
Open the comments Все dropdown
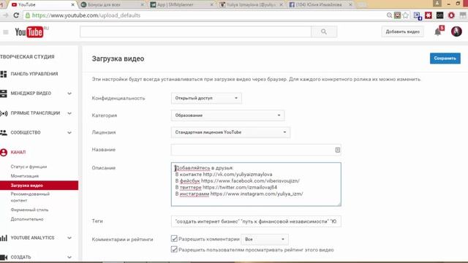pos(265,239)
